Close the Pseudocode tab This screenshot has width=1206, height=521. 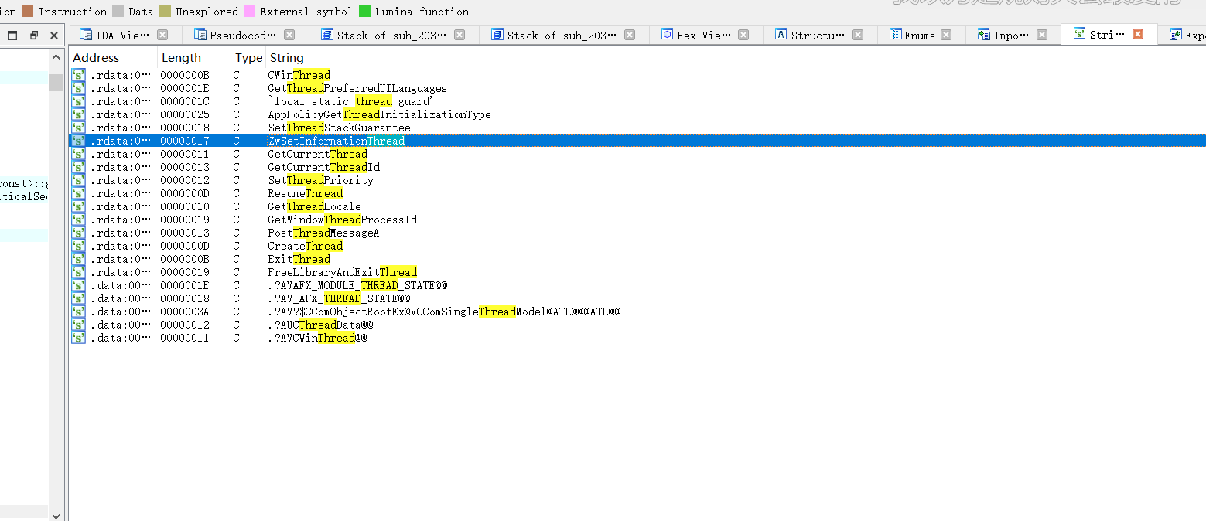(x=289, y=35)
